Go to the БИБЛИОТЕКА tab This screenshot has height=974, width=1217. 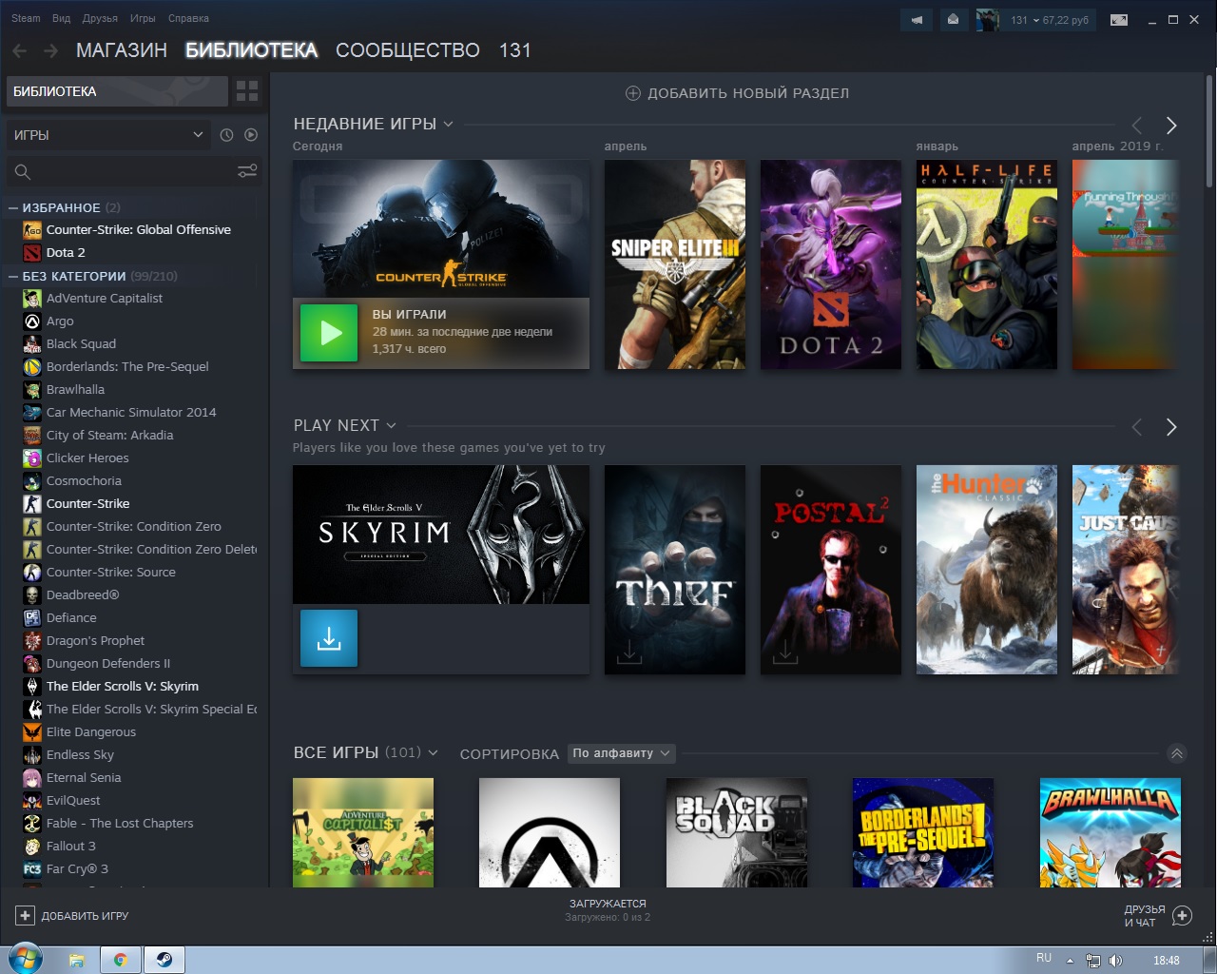(x=252, y=50)
